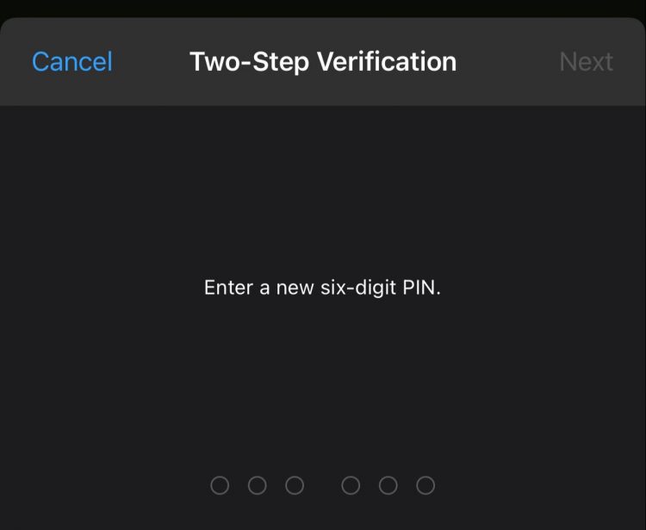The height and width of the screenshot is (530, 646).
Task: Select the fifth PIN digit circle
Action: [388, 485]
